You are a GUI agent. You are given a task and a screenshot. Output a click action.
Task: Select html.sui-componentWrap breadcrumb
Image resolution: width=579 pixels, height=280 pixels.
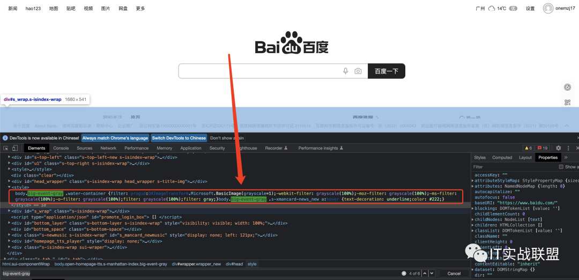click(x=26, y=264)
